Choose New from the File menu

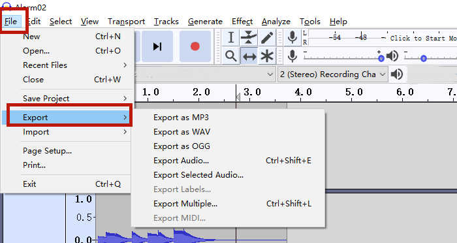click(67, 37)
